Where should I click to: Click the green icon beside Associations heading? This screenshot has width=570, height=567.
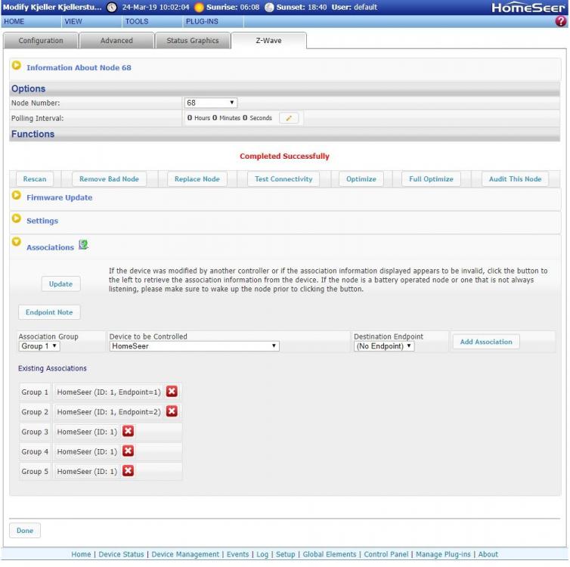coord(84,245)
